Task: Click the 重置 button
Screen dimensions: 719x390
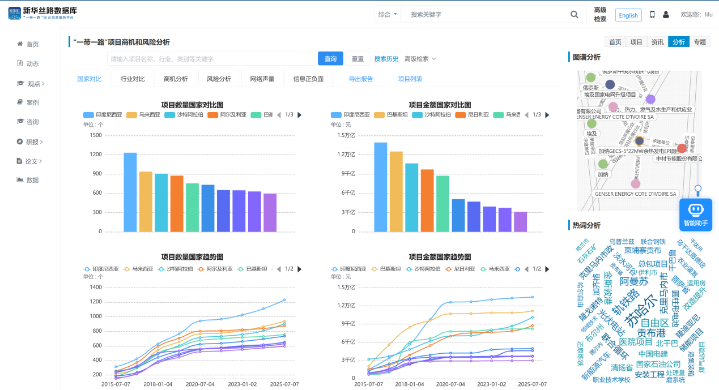Action: [358, 59]
